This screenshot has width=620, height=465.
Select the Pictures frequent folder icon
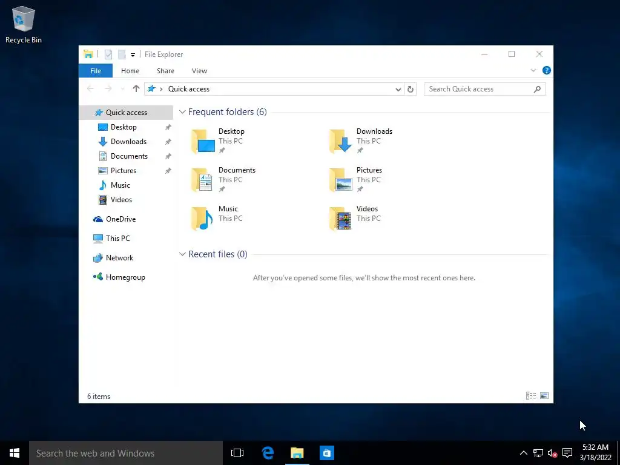[x=341, y=180]
